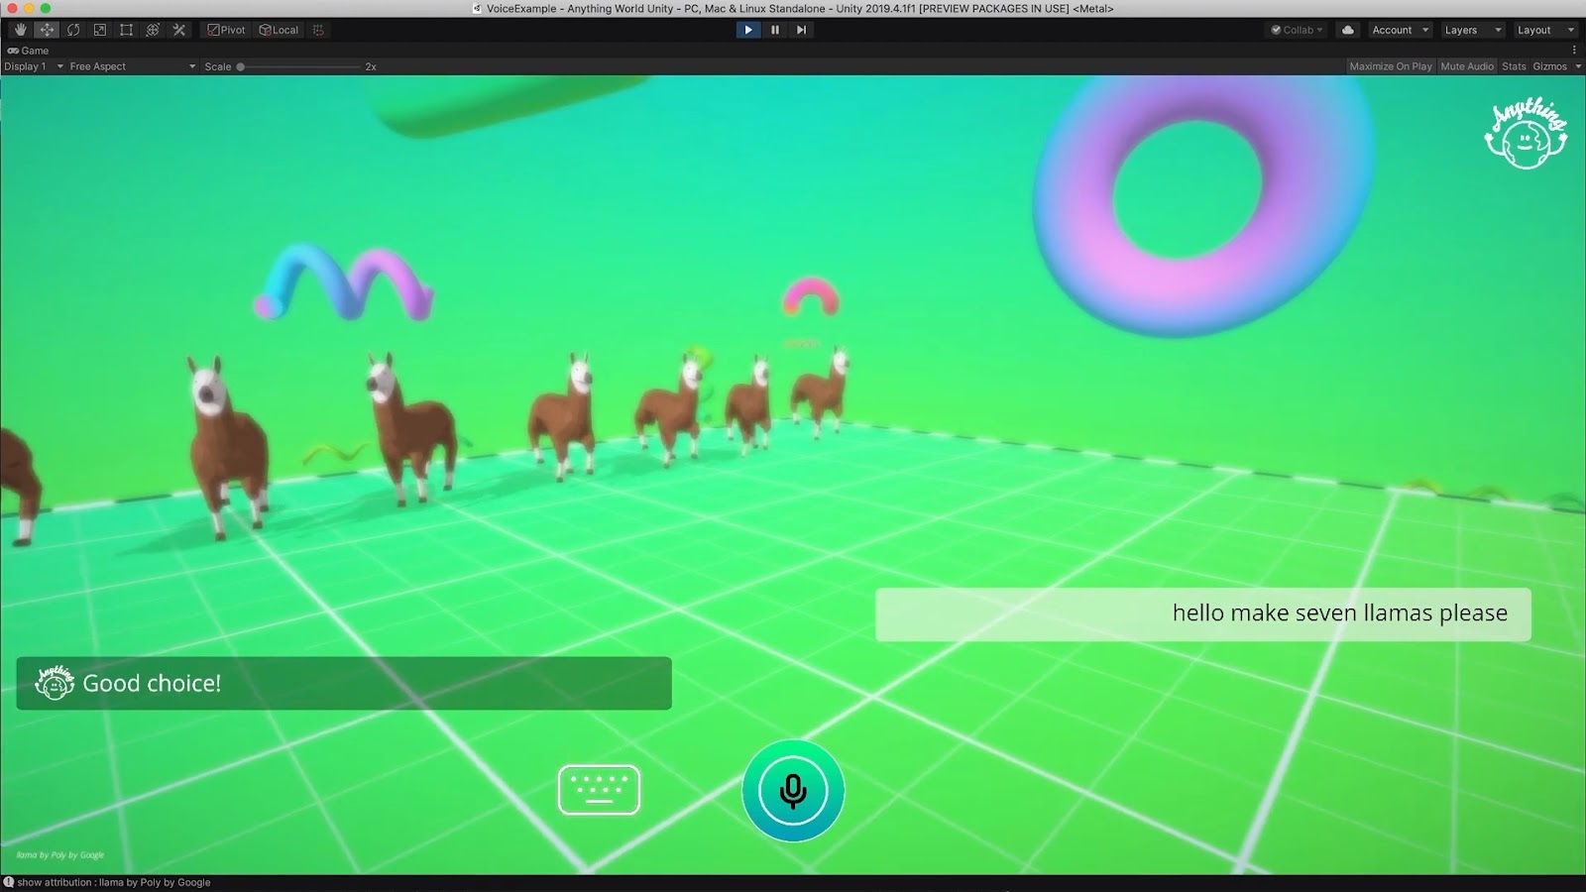Screen dimensions: 1586x892
Task: Switch to the Game tab
Action: tap(29, 51)
